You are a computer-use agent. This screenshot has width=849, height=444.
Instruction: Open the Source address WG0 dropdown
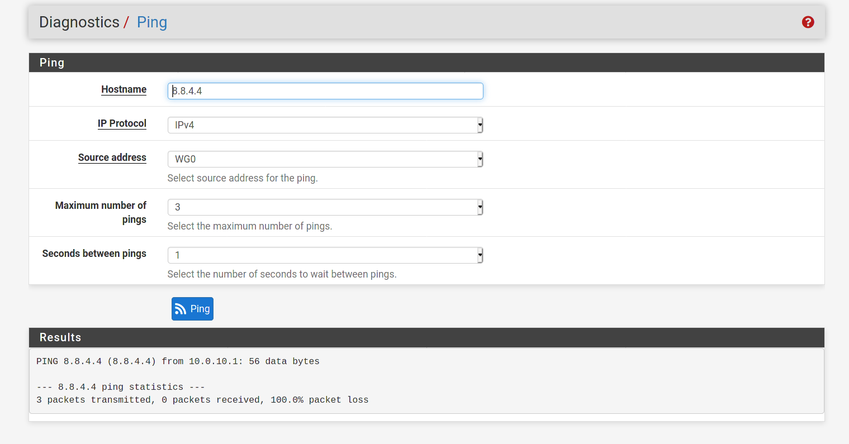pyautogui.click(x=325, y=159)
